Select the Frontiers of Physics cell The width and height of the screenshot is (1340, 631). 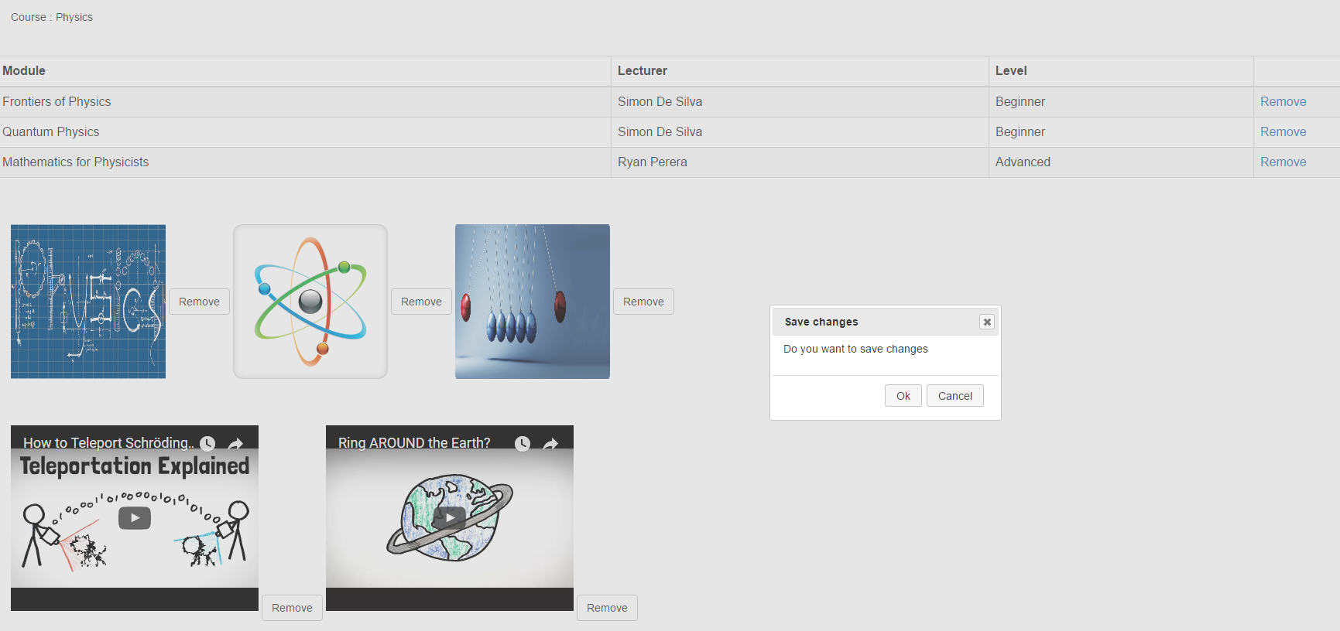point(305,101)
